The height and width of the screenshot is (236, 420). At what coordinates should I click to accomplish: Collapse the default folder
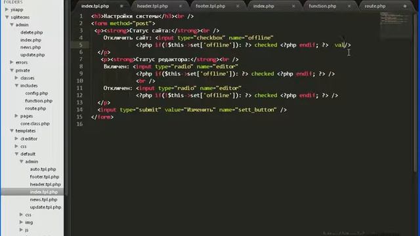pos(16,154)
